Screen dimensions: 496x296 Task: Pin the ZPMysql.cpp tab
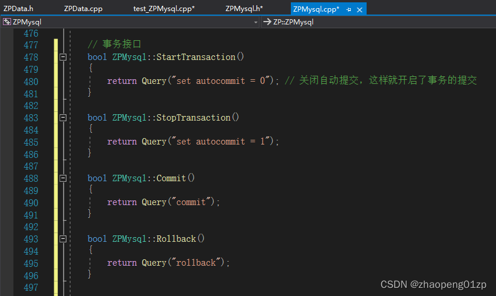[349, 10]
